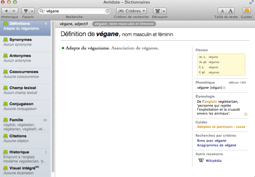Decrease text size with small A button
Image resolution: width=255 pixels, height=177 pixels.
pyautogui.click(x=222, y=11)
